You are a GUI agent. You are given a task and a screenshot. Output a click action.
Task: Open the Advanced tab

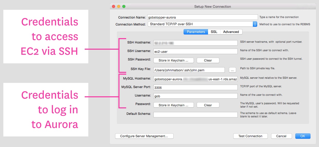coord(231,32)
